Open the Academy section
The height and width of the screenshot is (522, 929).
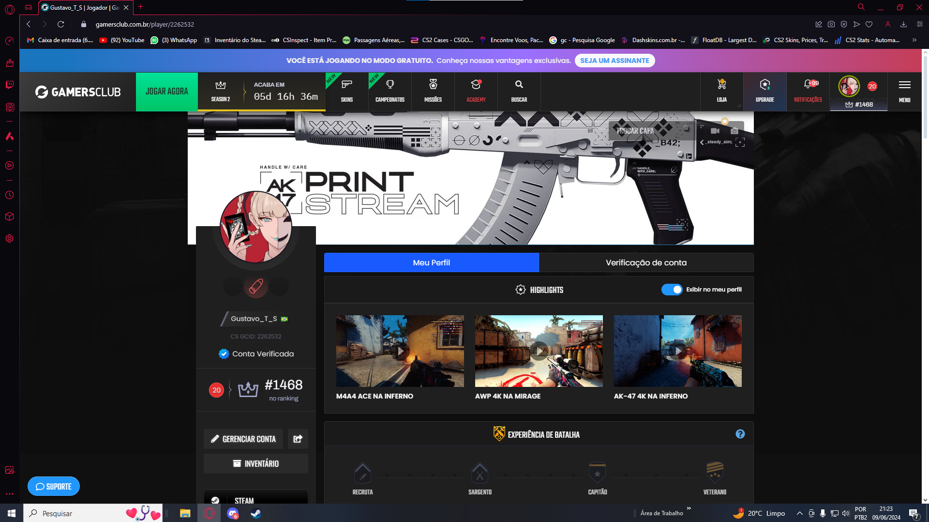476,92
